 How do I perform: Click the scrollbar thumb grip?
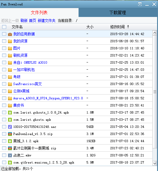155,92
